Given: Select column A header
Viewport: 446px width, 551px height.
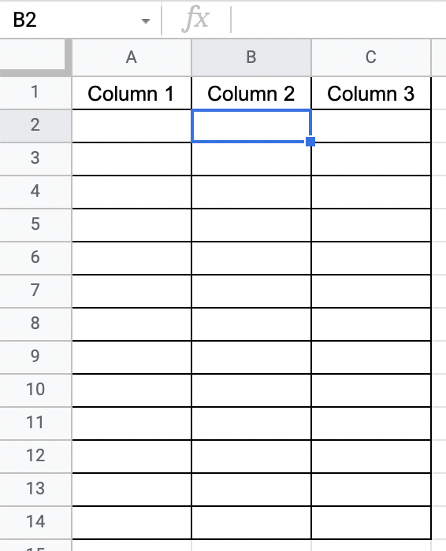Looking at the screenshot, I should [132, 57].
